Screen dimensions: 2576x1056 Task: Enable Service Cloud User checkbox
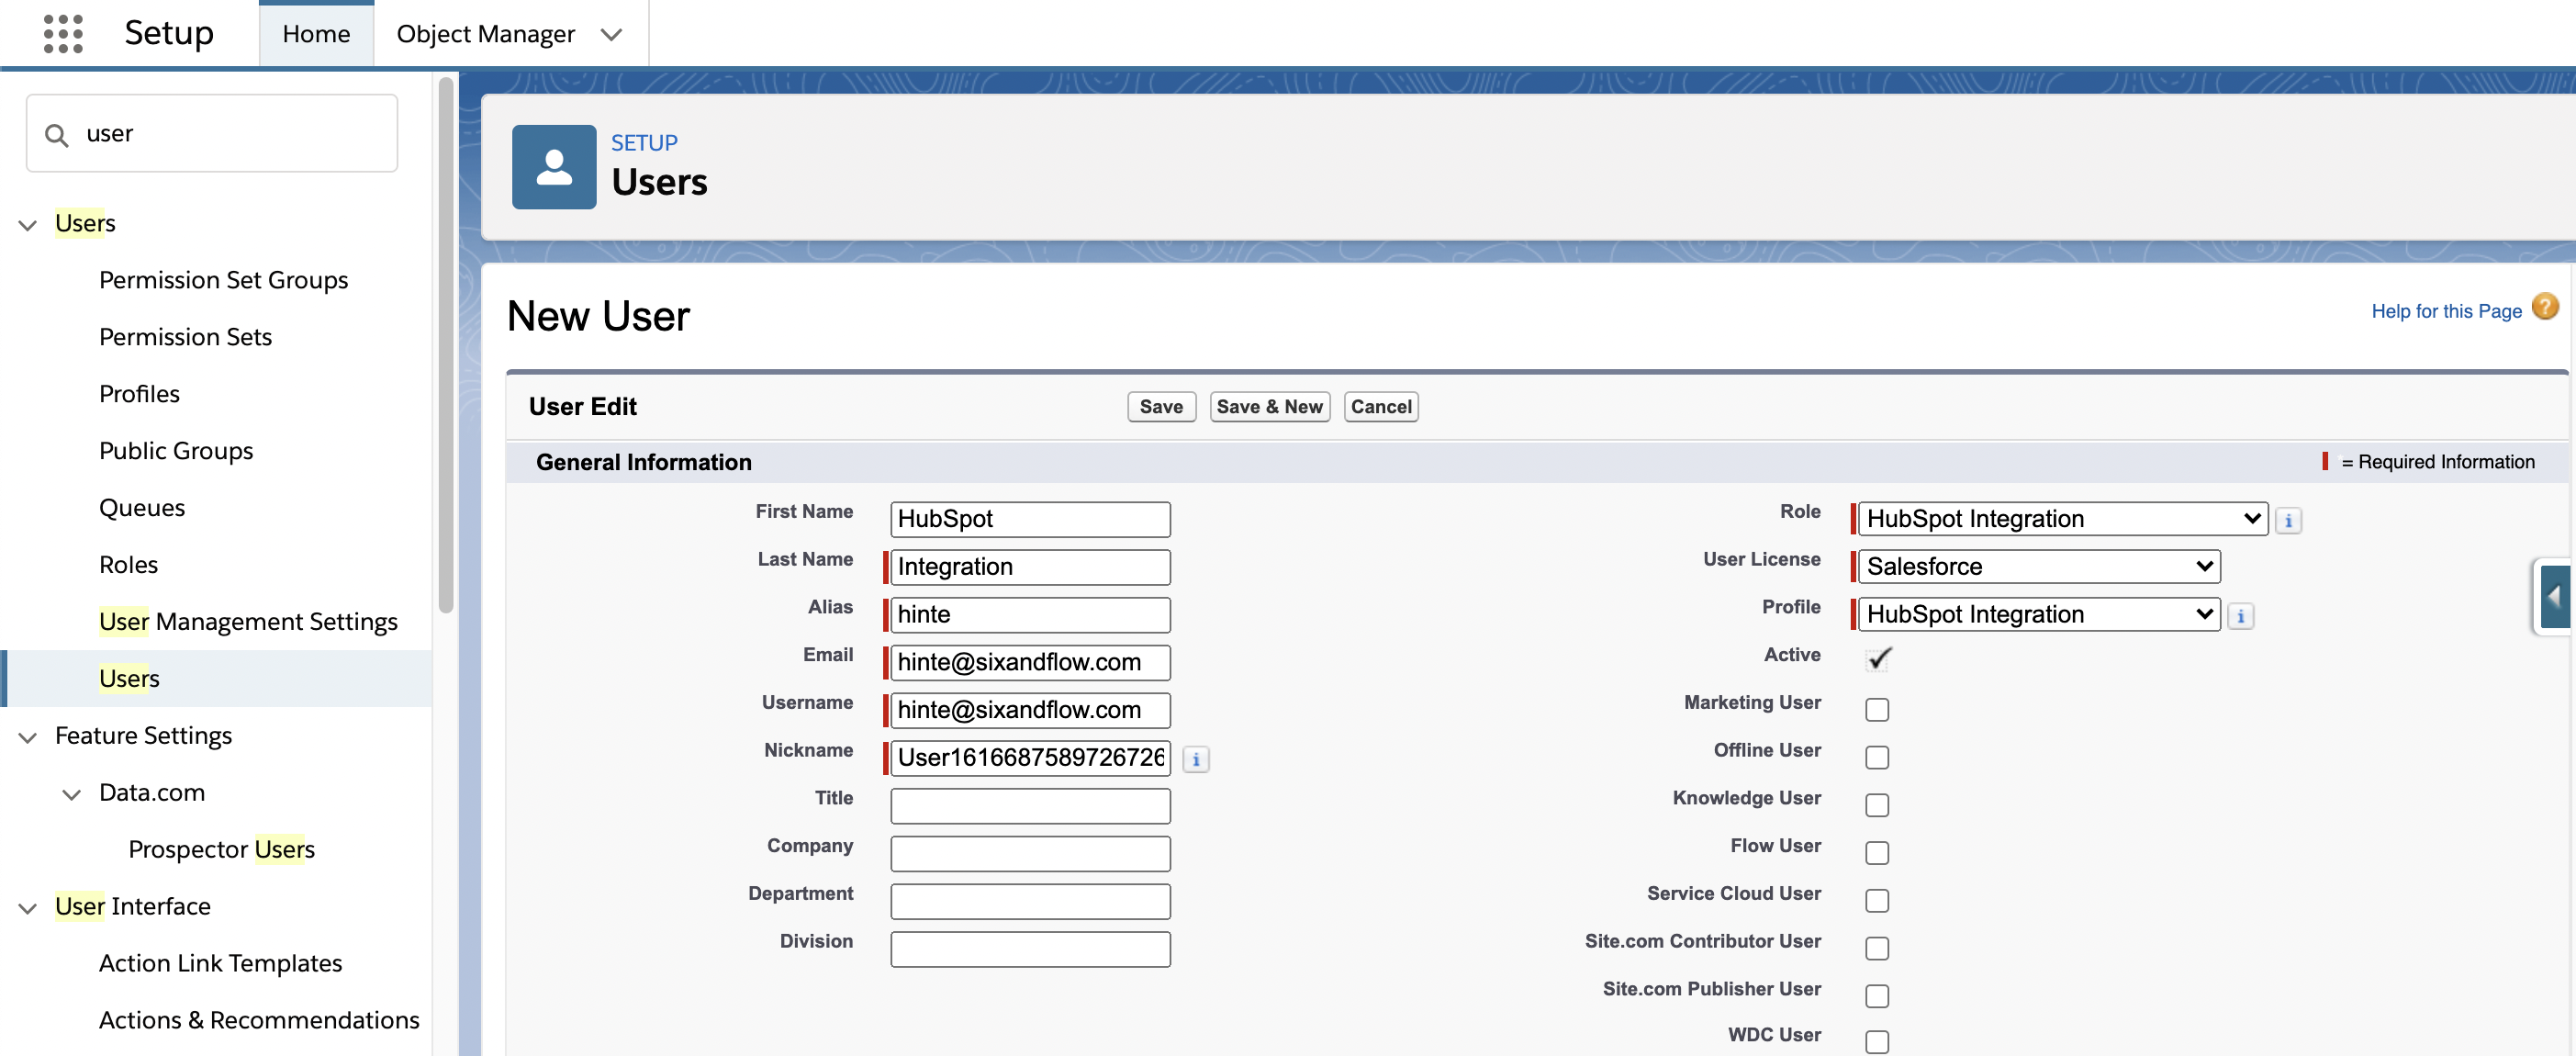pyautogui.click(x=1877, y=901)
